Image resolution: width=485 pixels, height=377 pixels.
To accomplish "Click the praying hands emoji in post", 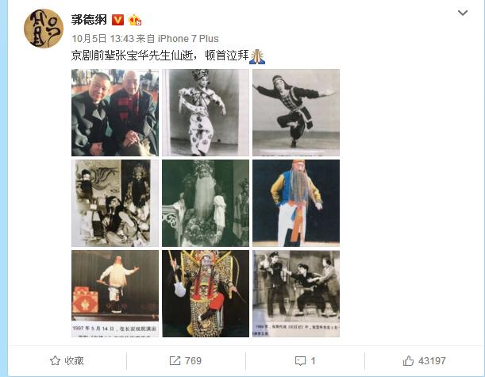I will click(257, 56).
